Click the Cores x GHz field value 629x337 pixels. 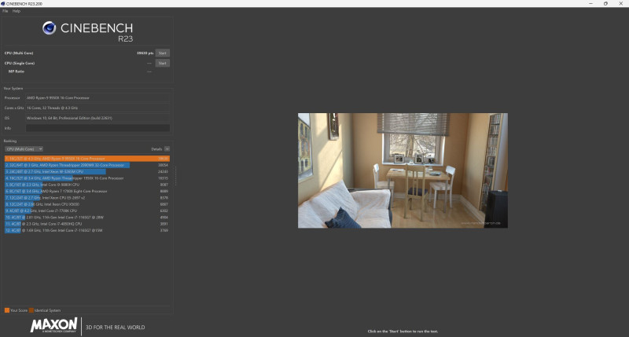97,108
